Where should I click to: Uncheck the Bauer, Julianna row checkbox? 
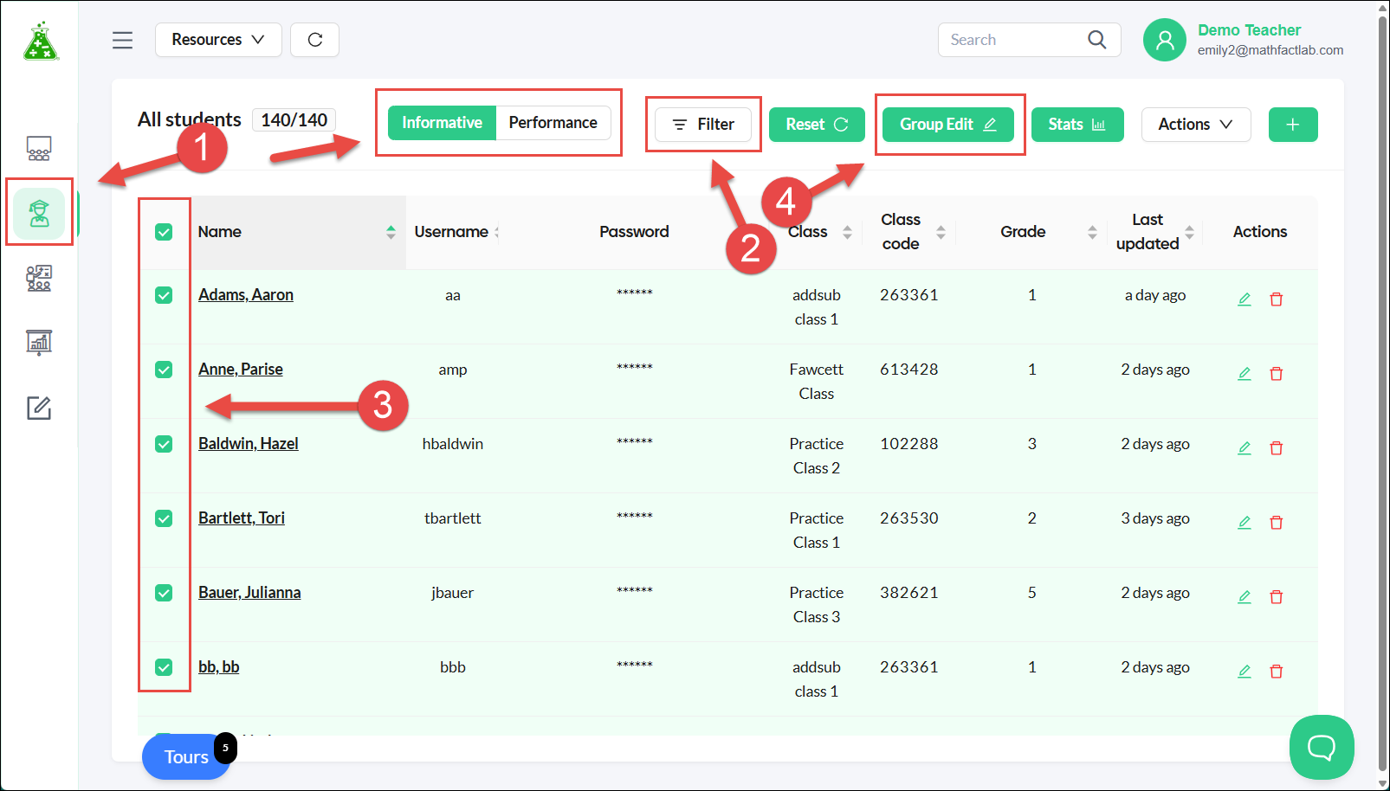(164, 593)
